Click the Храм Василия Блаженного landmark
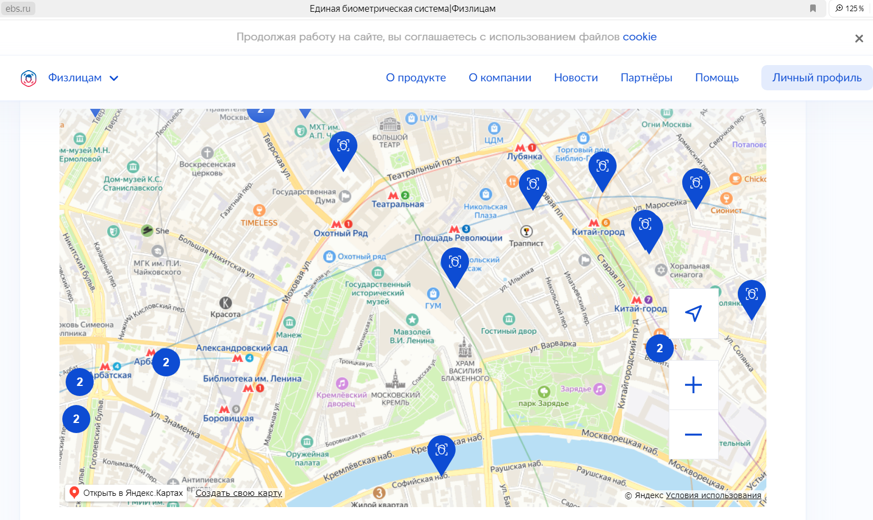The image size is (873, 520). coord(465,348)
